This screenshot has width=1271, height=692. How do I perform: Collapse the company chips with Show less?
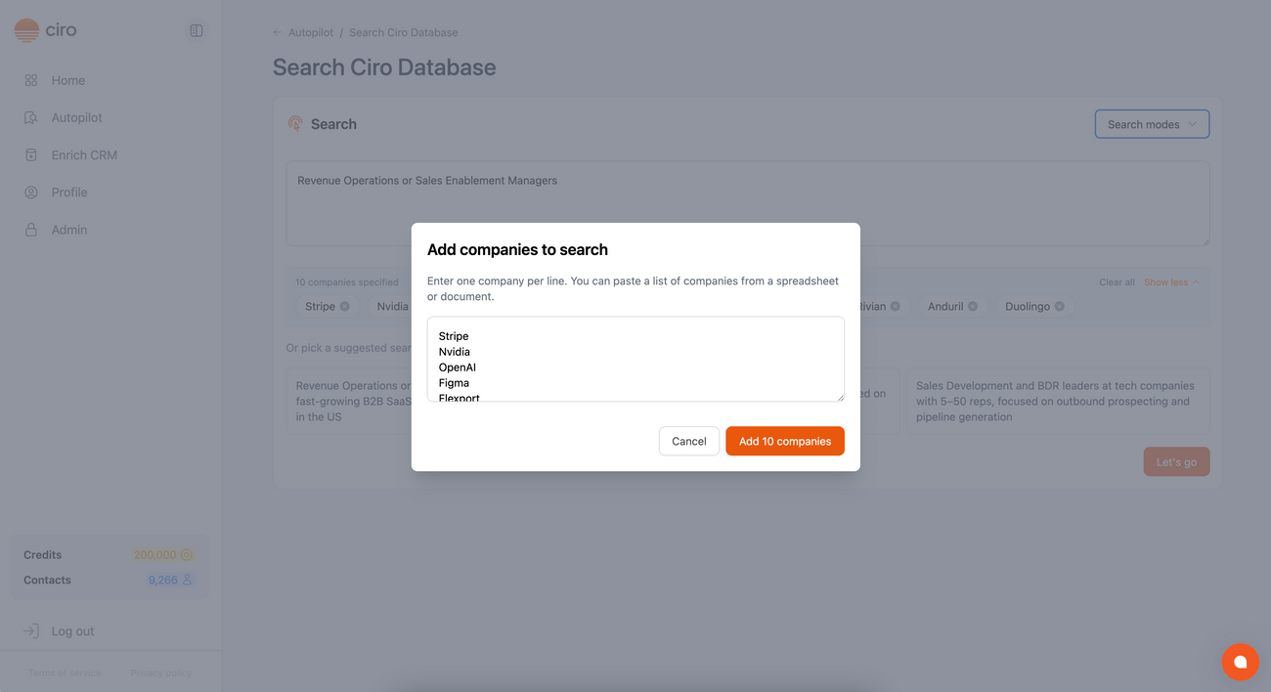1169,281
